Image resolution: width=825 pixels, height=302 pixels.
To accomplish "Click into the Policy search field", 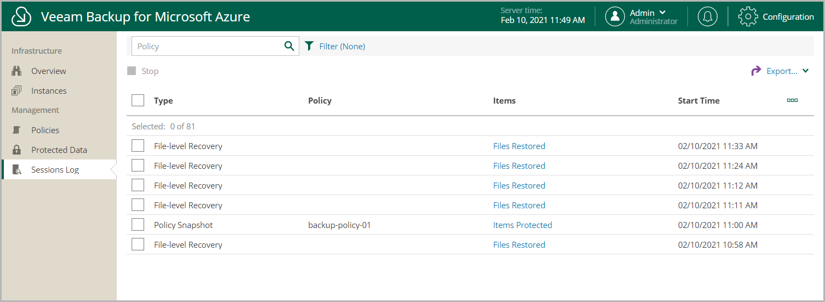I will point(207,46).
